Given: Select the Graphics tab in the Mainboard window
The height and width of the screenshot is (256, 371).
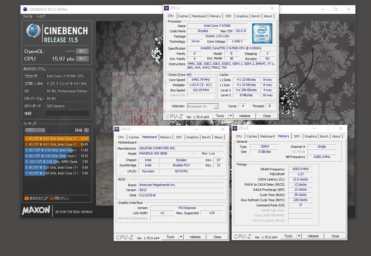Looking at the screenshot, I should click(192, 137).
